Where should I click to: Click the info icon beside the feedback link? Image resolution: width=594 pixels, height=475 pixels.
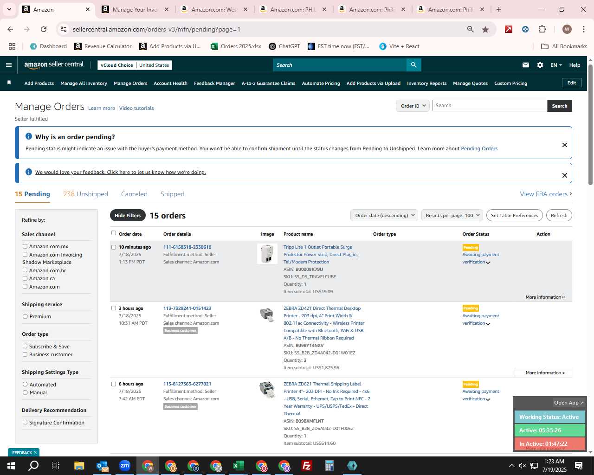(29, 172)
